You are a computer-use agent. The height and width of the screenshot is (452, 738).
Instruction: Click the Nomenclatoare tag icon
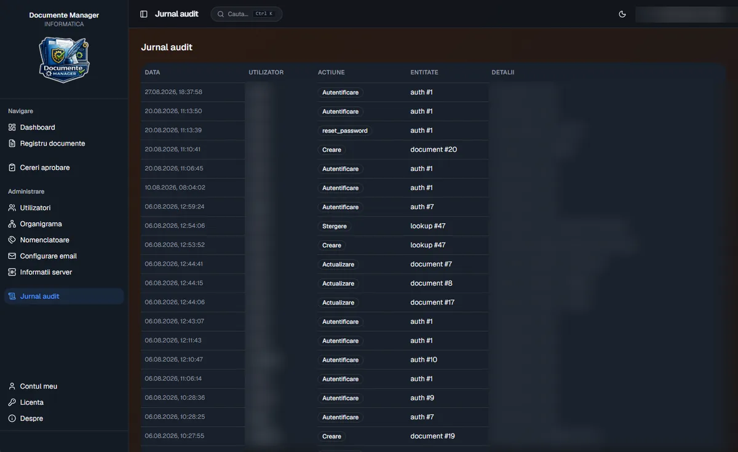[12, 240]
